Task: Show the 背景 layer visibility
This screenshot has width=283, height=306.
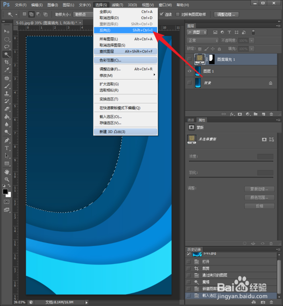Action: pos(189,83)
